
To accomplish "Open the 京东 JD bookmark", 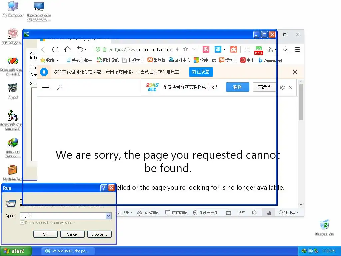I will (247, 60).
